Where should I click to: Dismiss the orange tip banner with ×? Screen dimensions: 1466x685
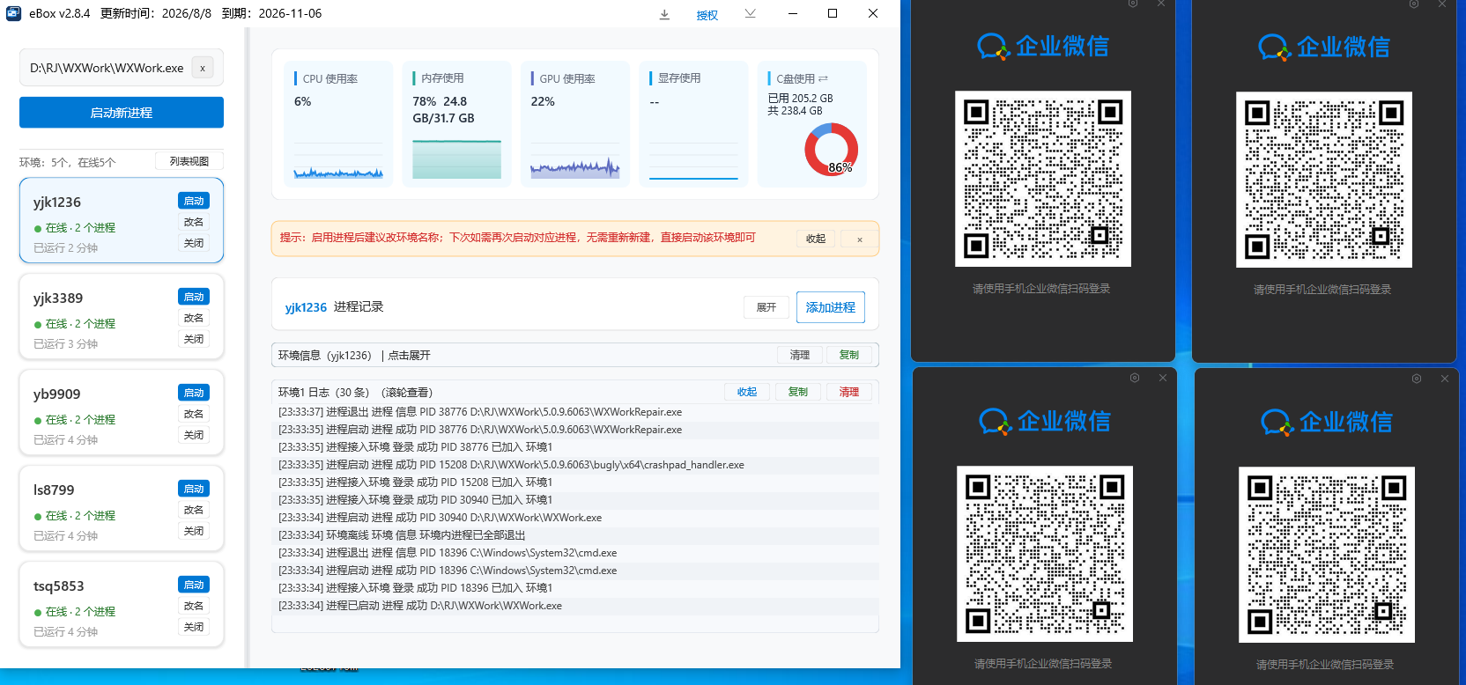click(860, 239)
